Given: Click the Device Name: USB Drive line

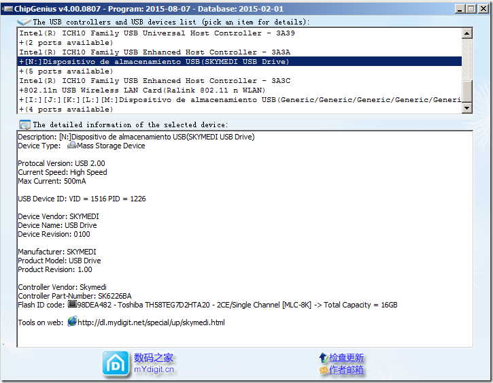Looking at the screenshot, I should click(x=57, y=225).
